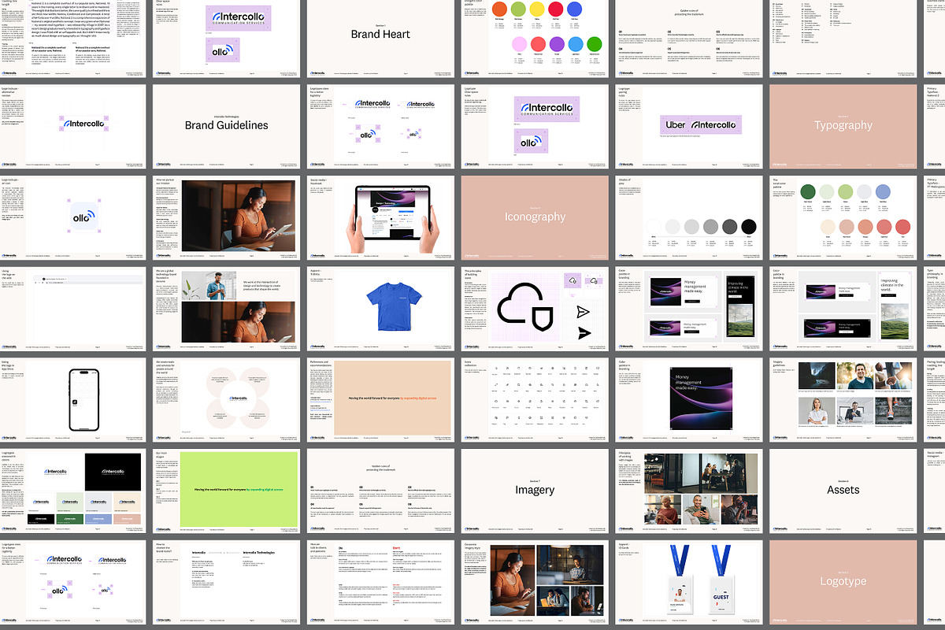Select the square Money management poster slide

689,398
